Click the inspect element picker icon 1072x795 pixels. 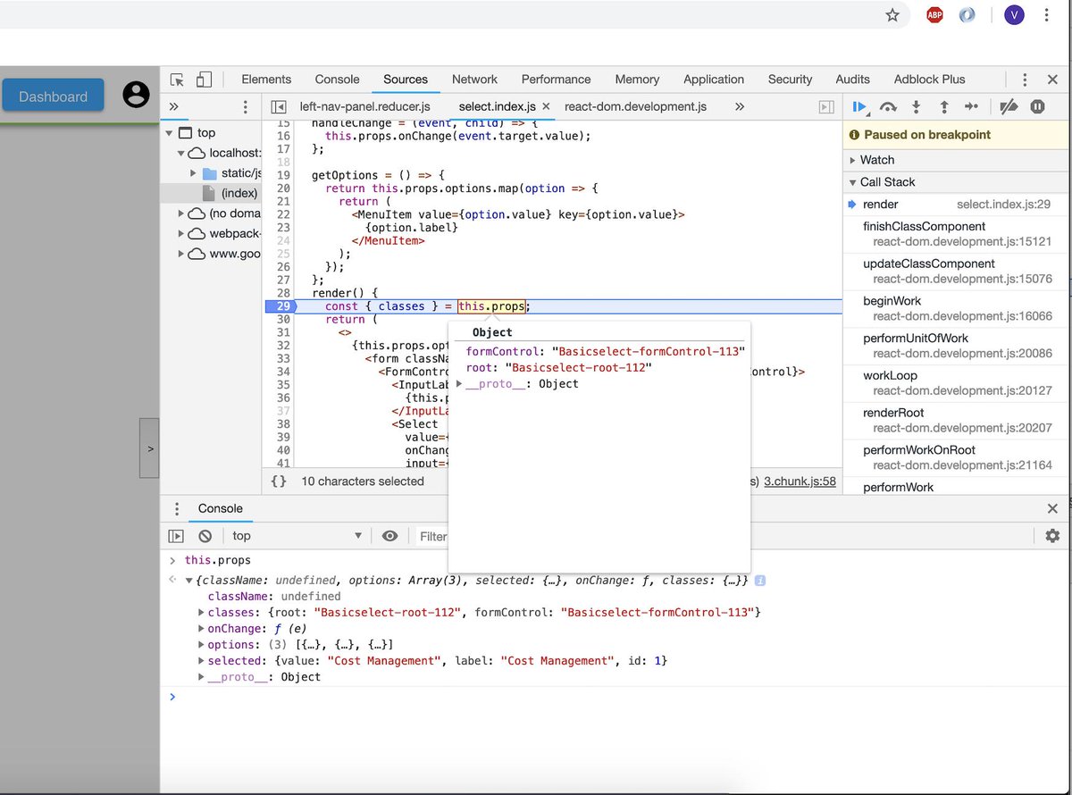(x=177, y=79)
